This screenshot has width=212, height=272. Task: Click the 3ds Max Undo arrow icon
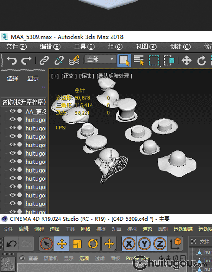pyautogui.click(x=12, y=61)
